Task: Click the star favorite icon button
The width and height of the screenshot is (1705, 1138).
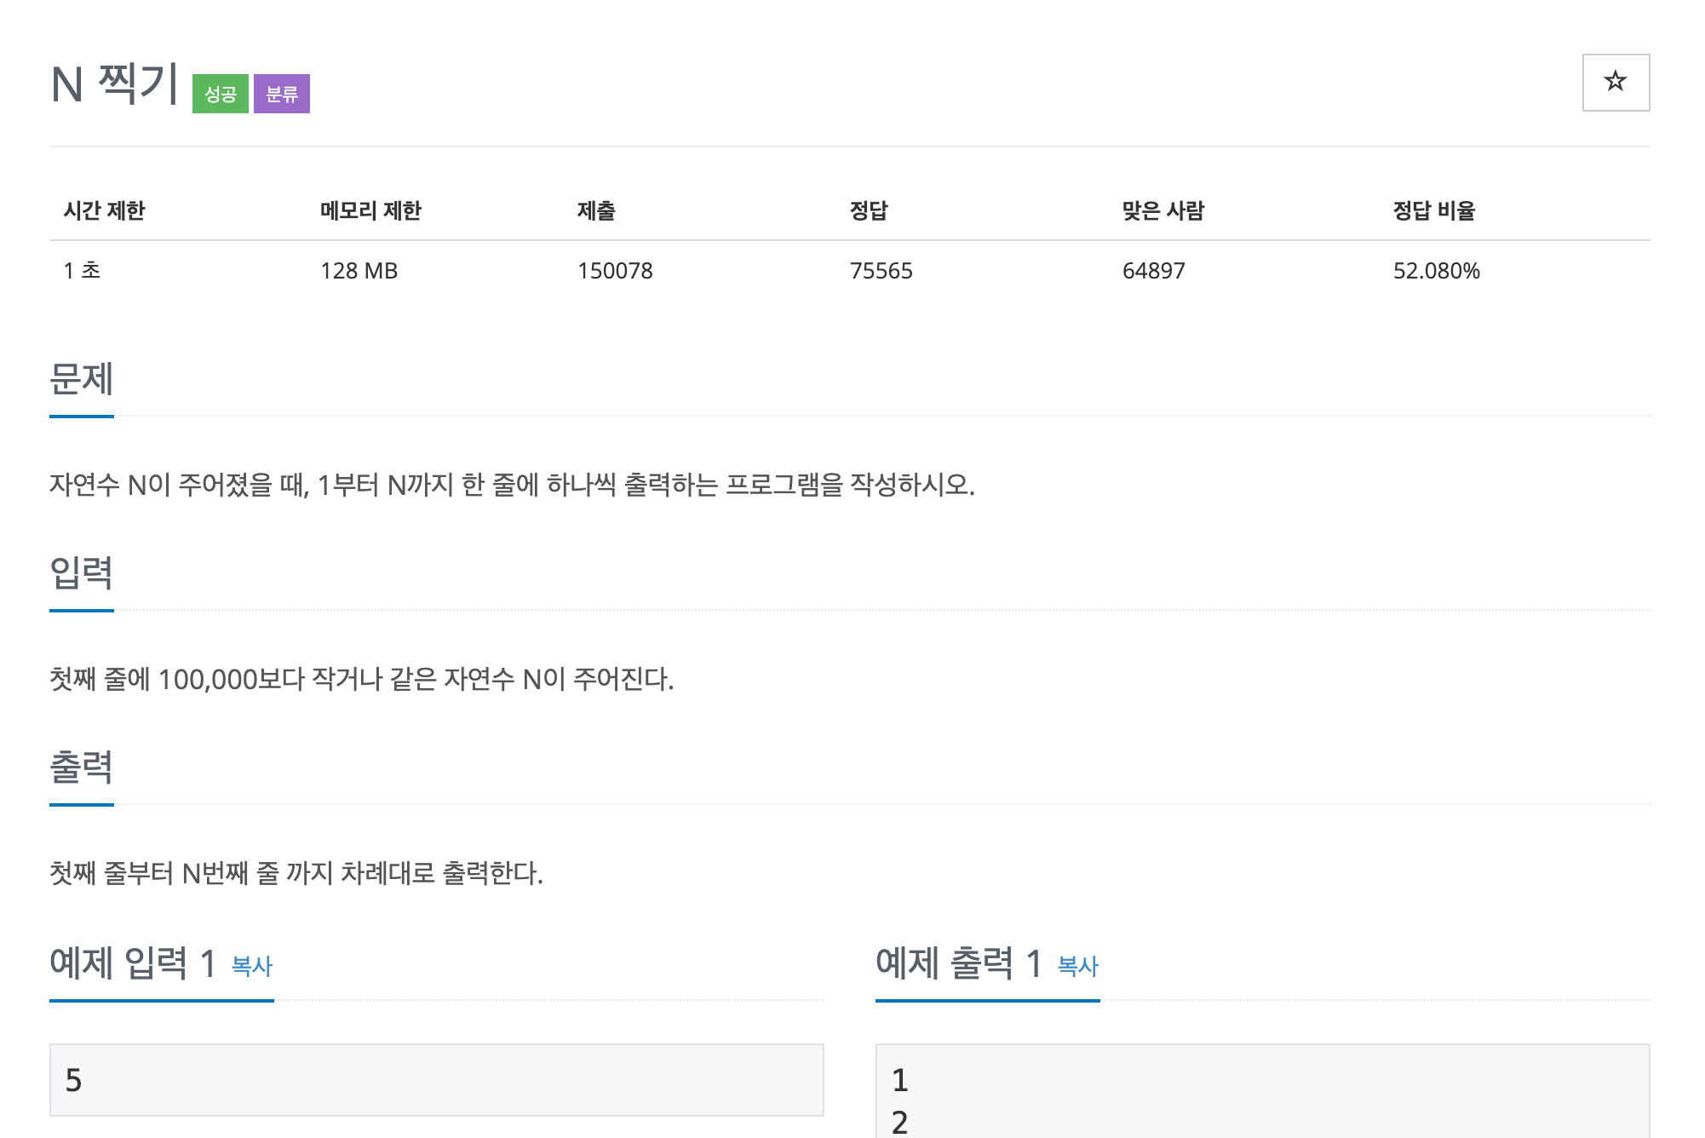Action: [1615, 83]
